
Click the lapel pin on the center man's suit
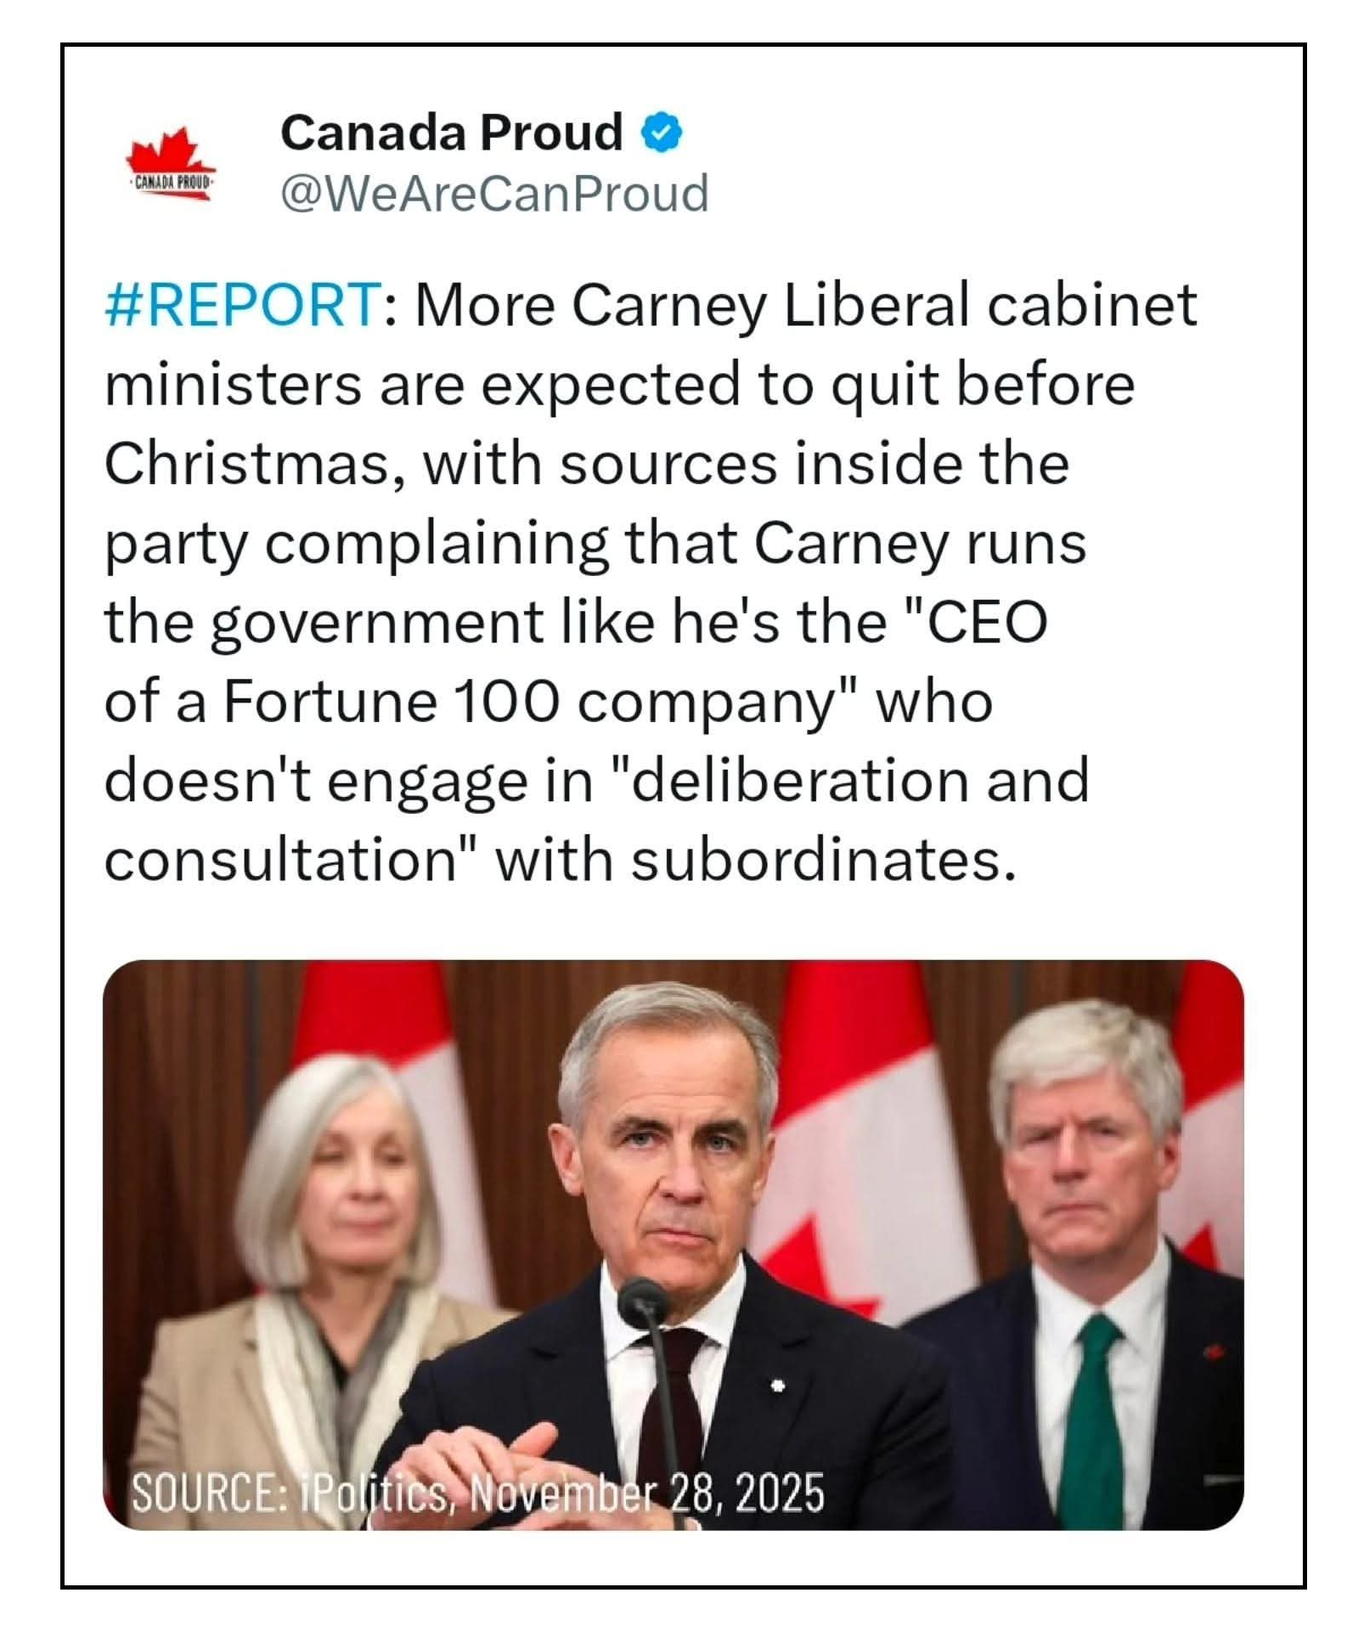point(776,1386)
